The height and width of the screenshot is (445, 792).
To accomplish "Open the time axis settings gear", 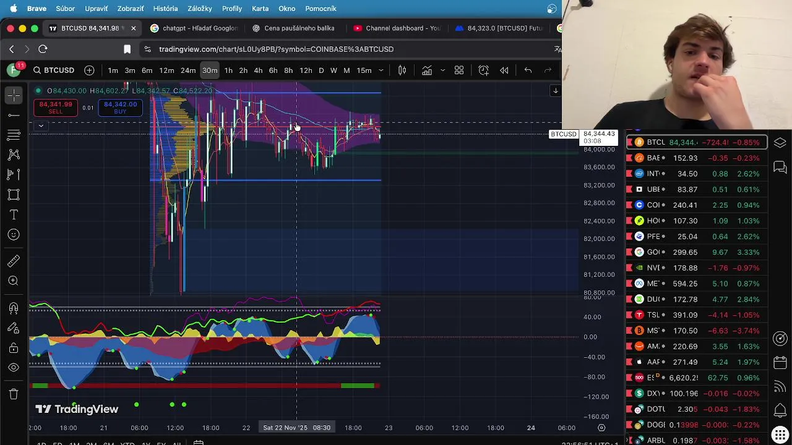I will pos(601,428).
